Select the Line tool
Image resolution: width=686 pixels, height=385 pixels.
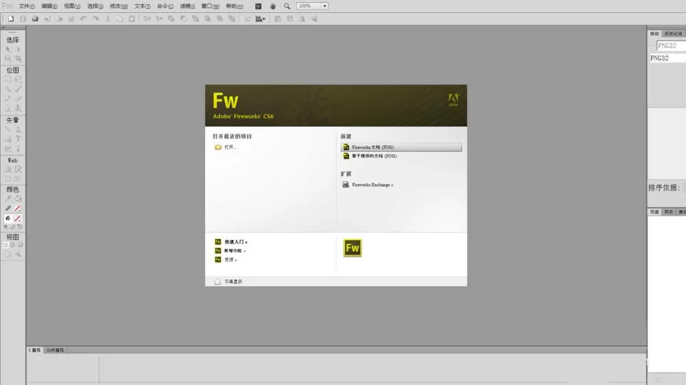pos(8,130)
